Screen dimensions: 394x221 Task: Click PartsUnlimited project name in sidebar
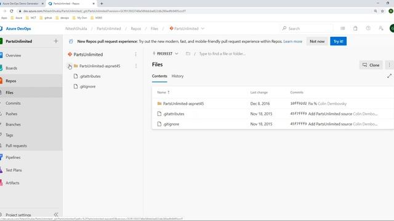tap(19, 41)
